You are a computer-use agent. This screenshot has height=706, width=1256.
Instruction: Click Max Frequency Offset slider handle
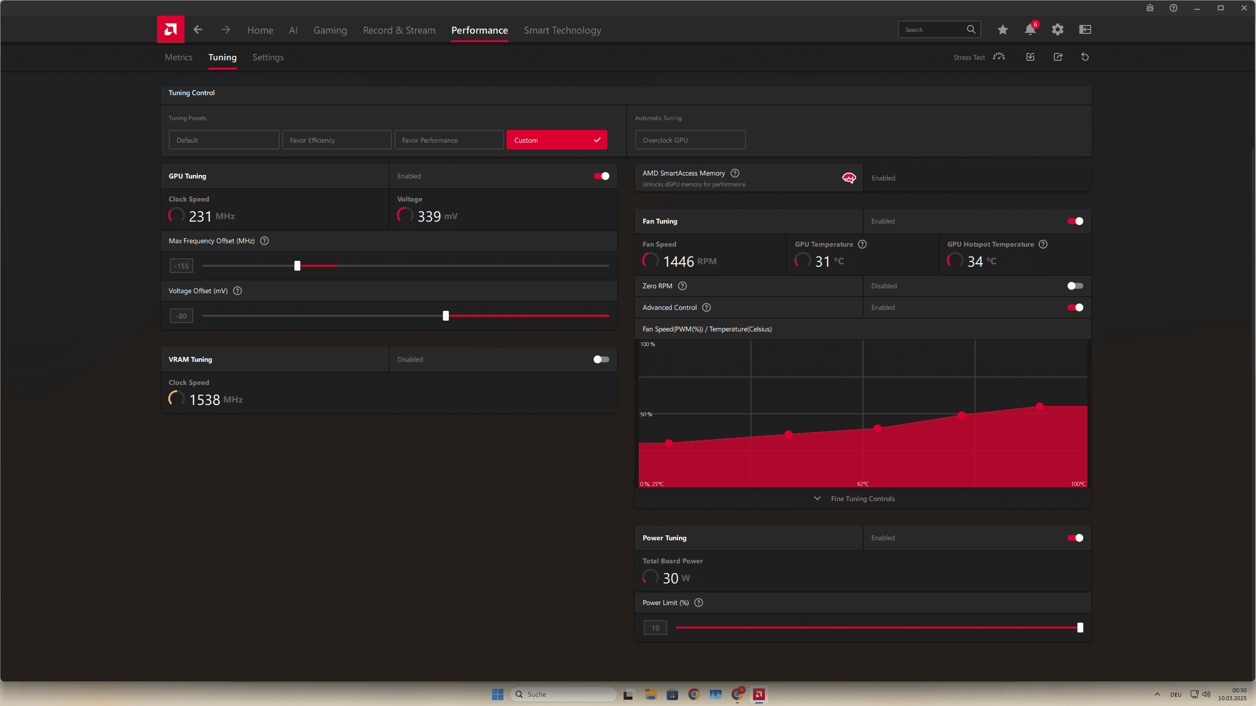[x=297, y=266]
